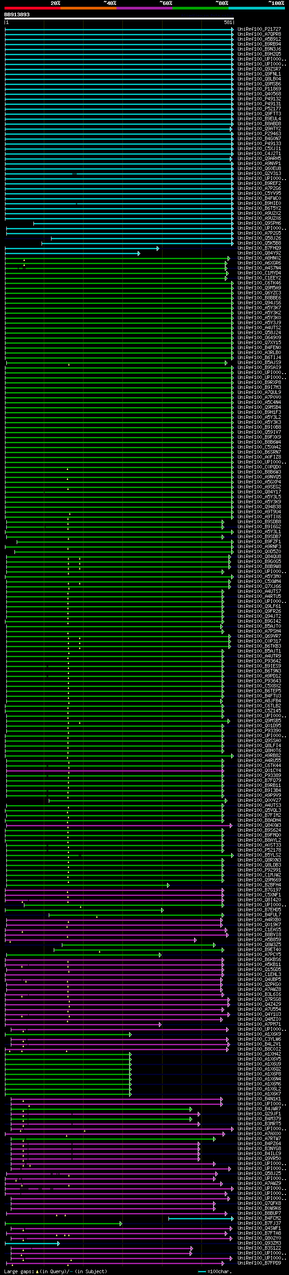The image size is (289, 1275).
Task: Select the UniRef100_P29463 label
Action: (x=259, y=133)
